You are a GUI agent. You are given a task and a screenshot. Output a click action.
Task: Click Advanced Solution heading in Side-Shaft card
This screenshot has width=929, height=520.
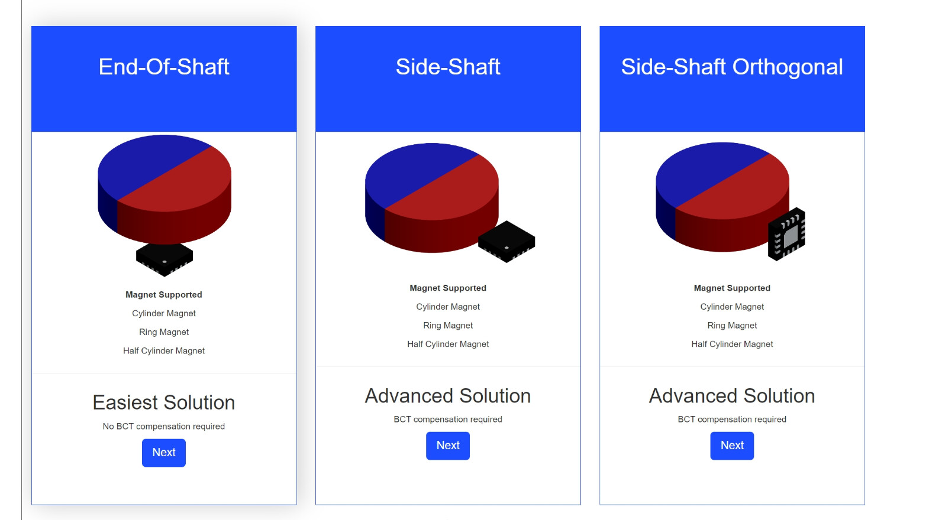pos(448,396)
